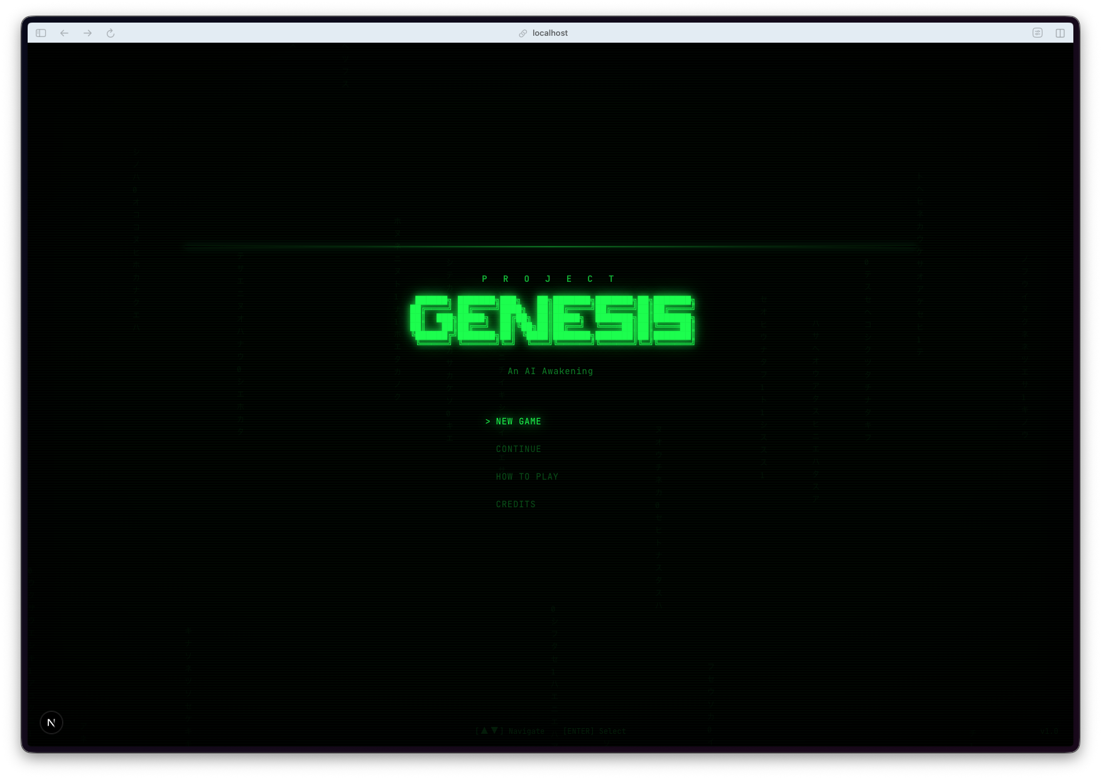Image resolution: width=1101 pixels, height=779 pixels.
Task: Open the page settings sliders icon
Action: [1038, 33]
